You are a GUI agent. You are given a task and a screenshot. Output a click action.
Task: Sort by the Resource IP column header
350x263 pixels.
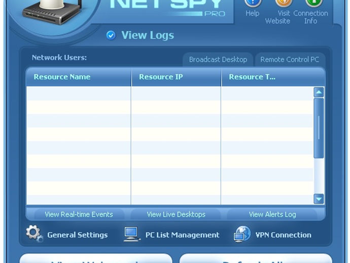[177, 77]
